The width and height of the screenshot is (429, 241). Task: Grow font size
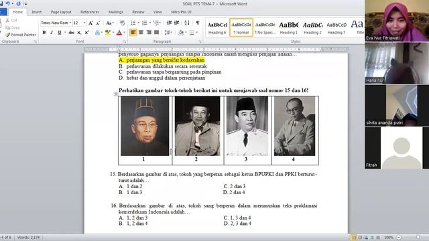pyautogui.click(x=90, y=23)
